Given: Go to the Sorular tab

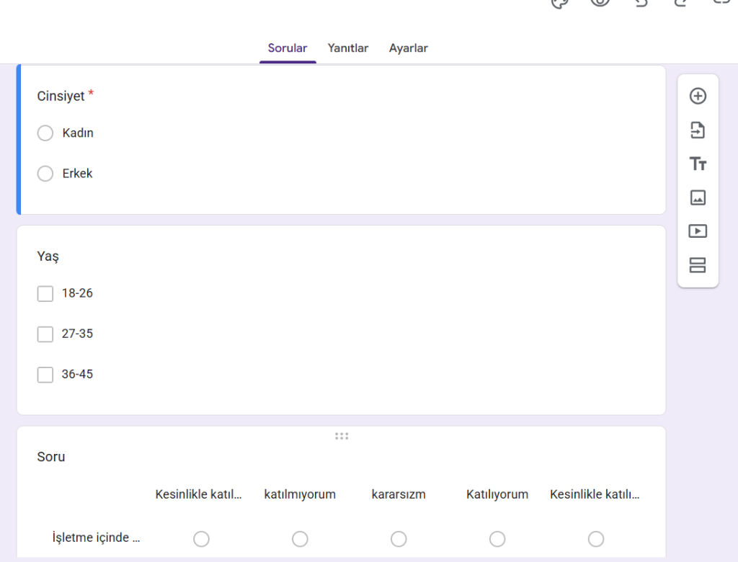Looking at the screenshot, I should click(288, 48).
